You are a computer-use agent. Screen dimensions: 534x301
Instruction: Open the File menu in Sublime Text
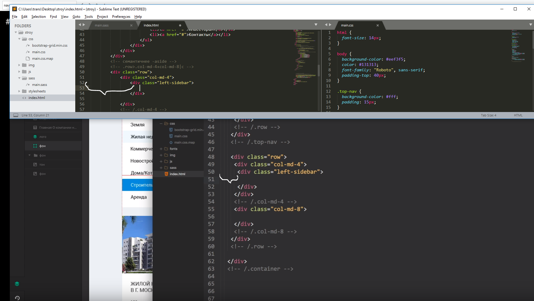click(x=15, y=17)
